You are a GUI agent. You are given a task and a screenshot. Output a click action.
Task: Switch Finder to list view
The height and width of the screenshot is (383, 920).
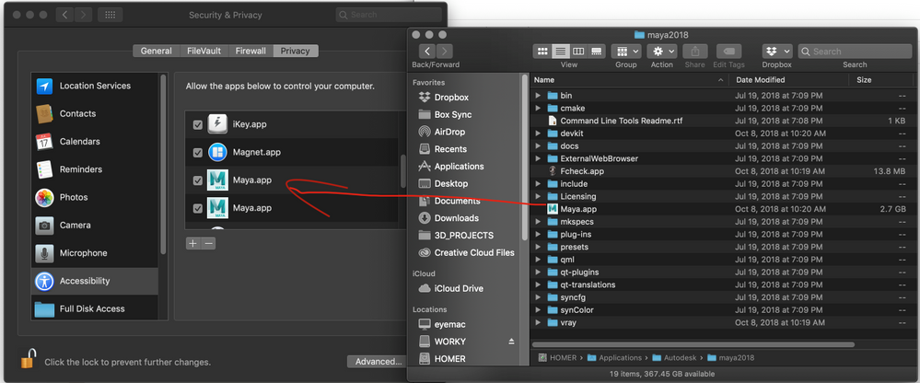(560, 51)
